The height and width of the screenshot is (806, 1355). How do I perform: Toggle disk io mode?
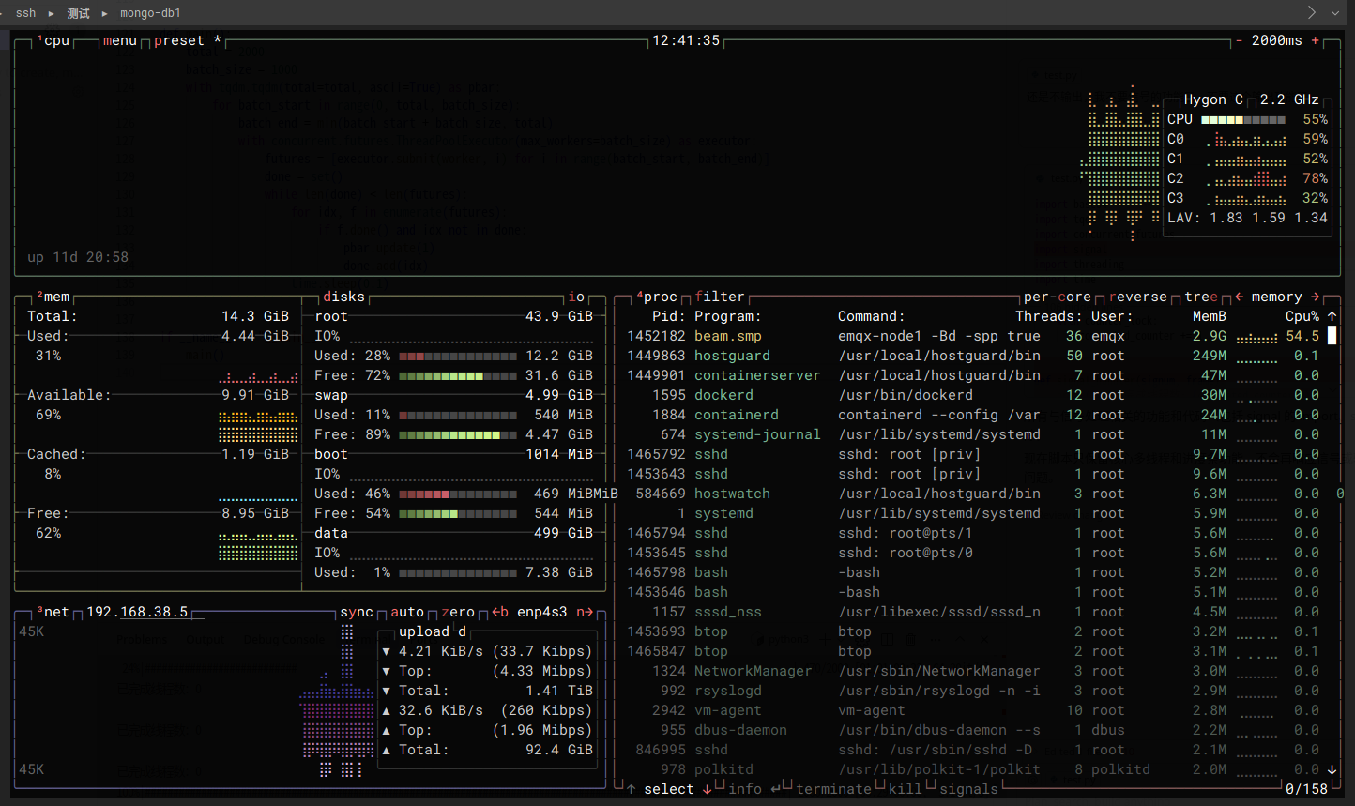tap(576, 297)
